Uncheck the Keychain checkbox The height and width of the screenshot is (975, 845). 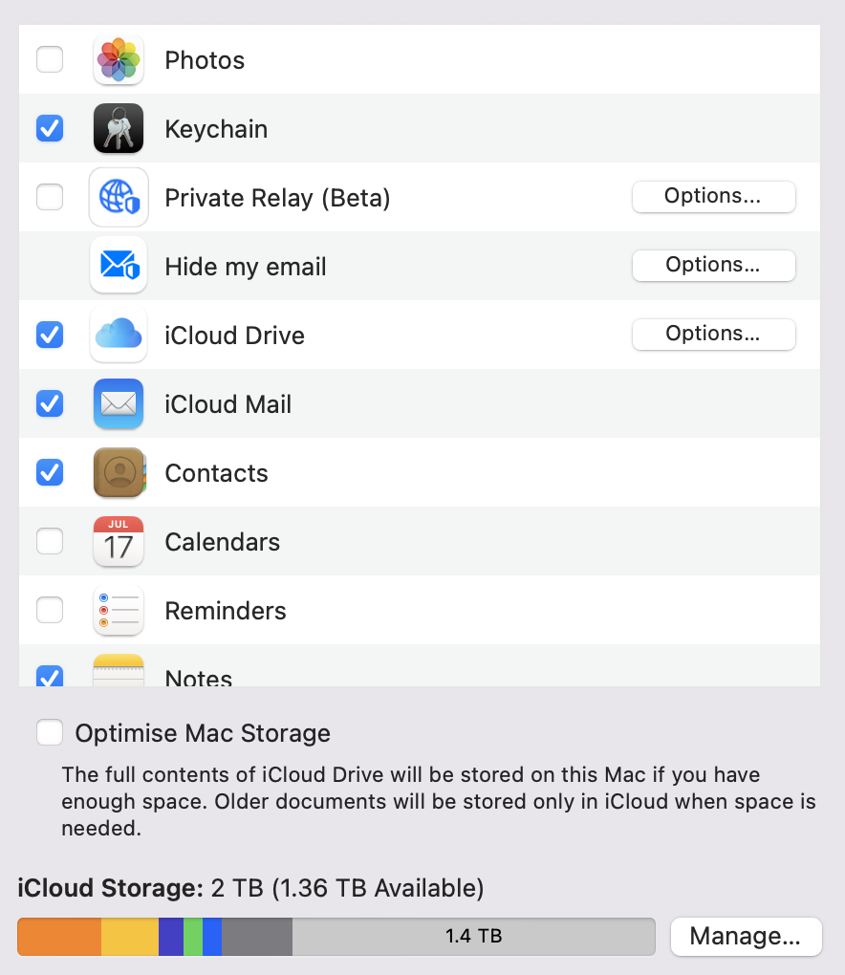pos(50,129)
